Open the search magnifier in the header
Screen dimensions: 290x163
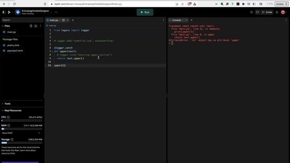point(251,12)
